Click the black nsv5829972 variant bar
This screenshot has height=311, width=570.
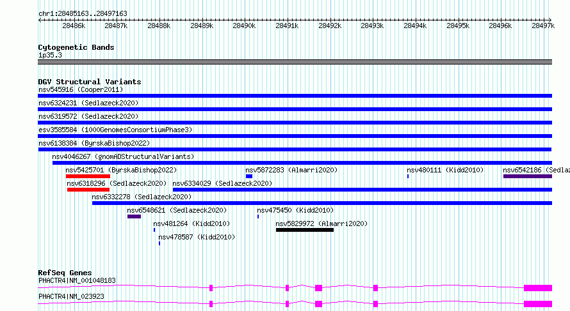(x=305, y=230)
